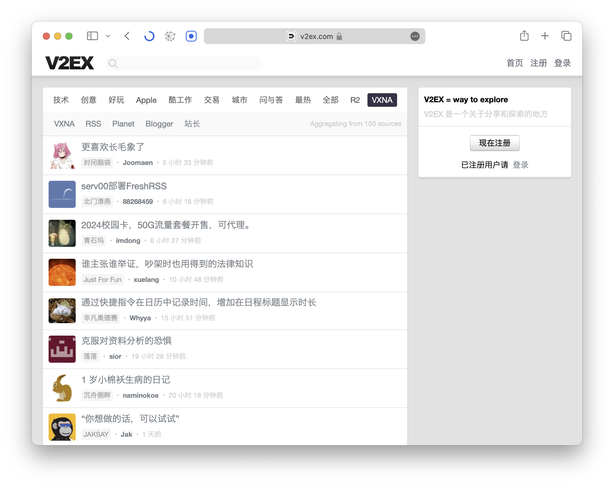614x487 pixels.
Task: Open topic serv00部署FreshRSS
Action: [124, 186]
